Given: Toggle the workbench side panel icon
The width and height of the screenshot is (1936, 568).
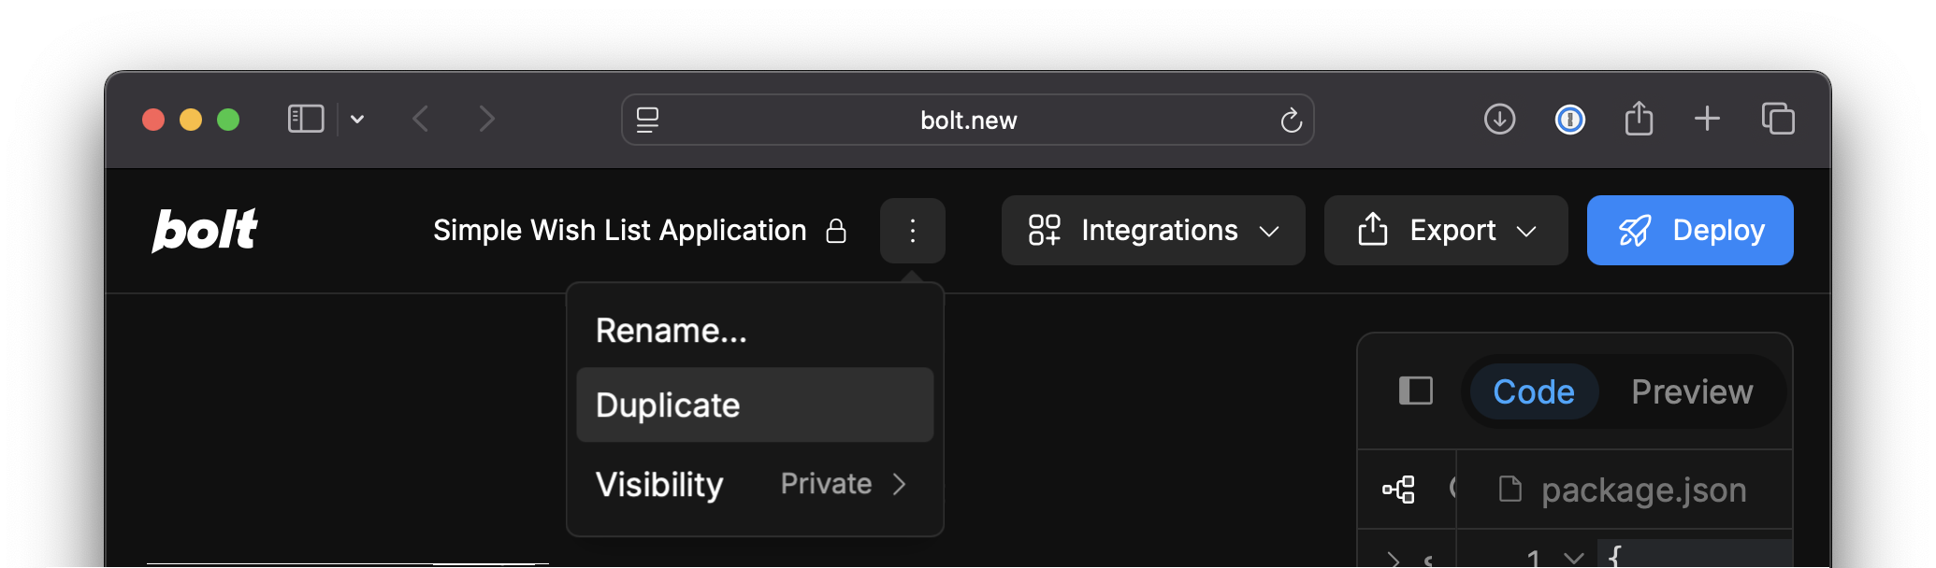Looking at the screenshot, I should [x=1415, y=390].
